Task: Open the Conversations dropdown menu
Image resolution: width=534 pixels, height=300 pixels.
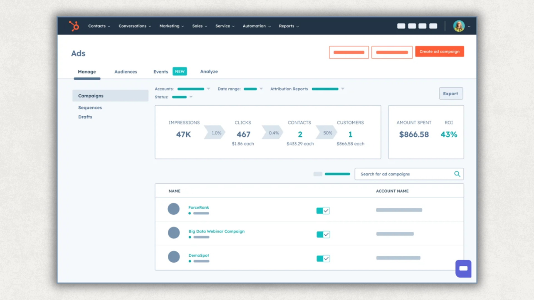Action: point(135,26)
